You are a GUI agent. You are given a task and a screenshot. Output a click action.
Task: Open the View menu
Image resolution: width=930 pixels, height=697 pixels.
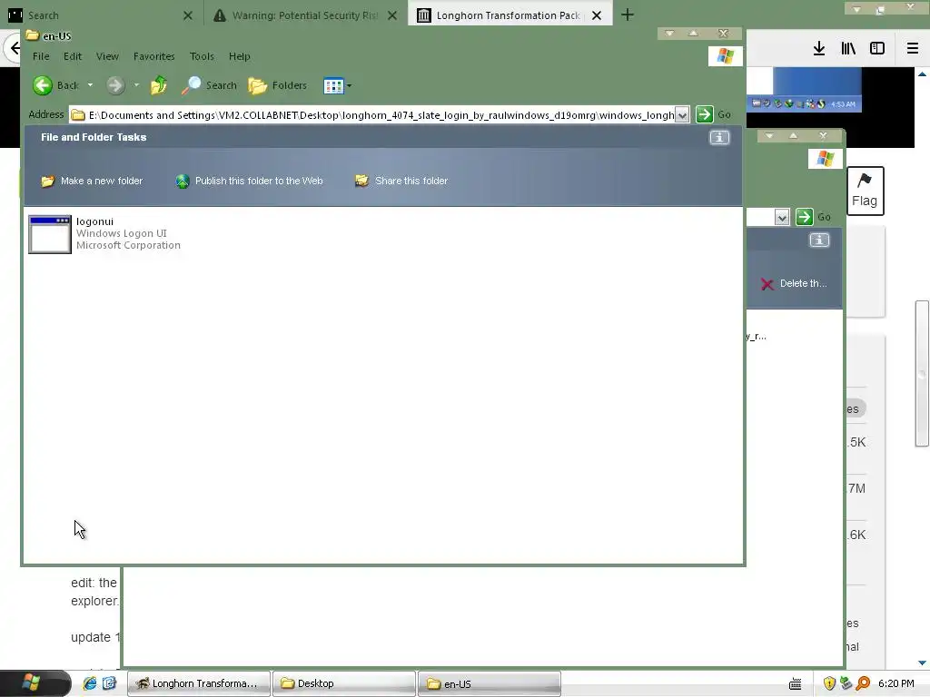[107, 56]
